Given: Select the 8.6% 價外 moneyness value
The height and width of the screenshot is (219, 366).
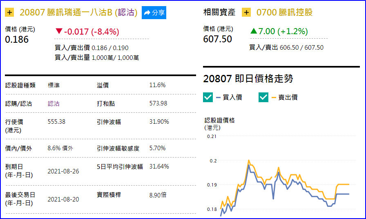Looking at the screenshot, I should point(60,148).
